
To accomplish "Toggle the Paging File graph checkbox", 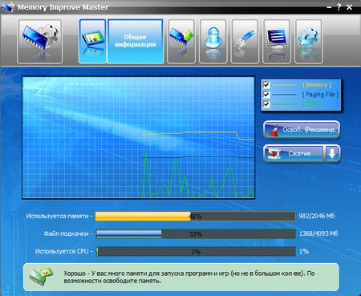I will [x=266, y=95].
